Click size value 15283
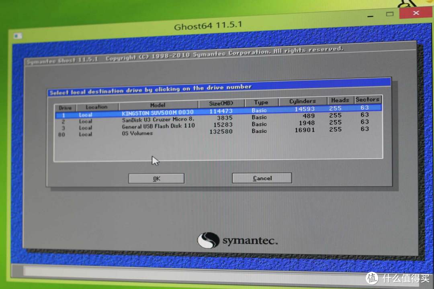 coord(223,124)
